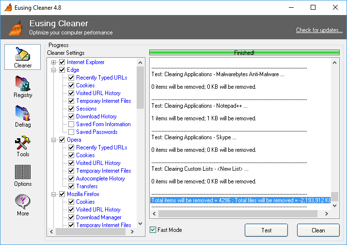The width and height of the screenshot is (347, 245).
Task: Click the '1 items will be removed; 1 KB' line
Action: [204, 118]
